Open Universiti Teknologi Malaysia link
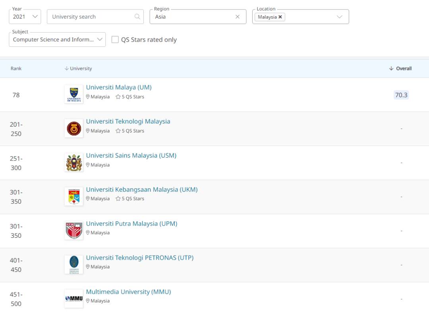 [x=128, y=121]
